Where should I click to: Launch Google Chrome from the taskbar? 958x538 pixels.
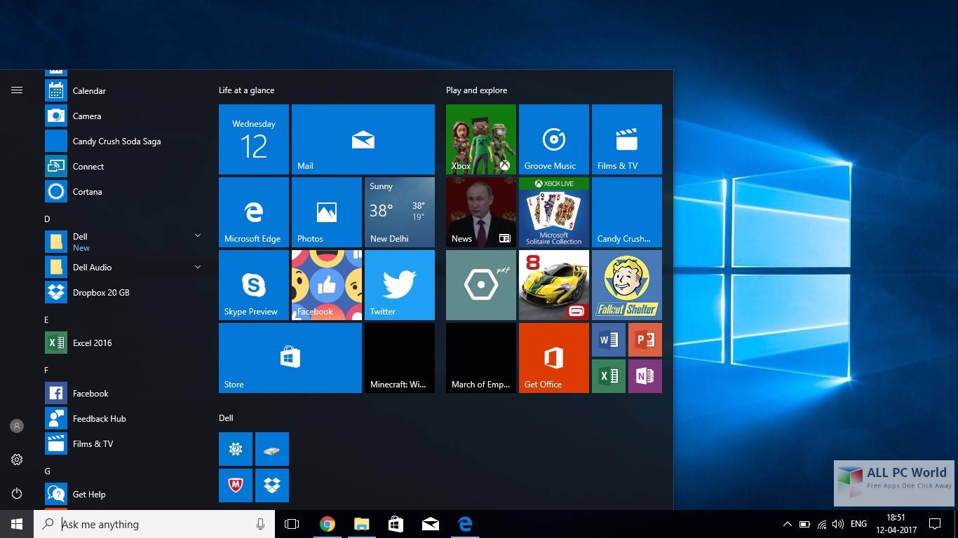[327, 524]
